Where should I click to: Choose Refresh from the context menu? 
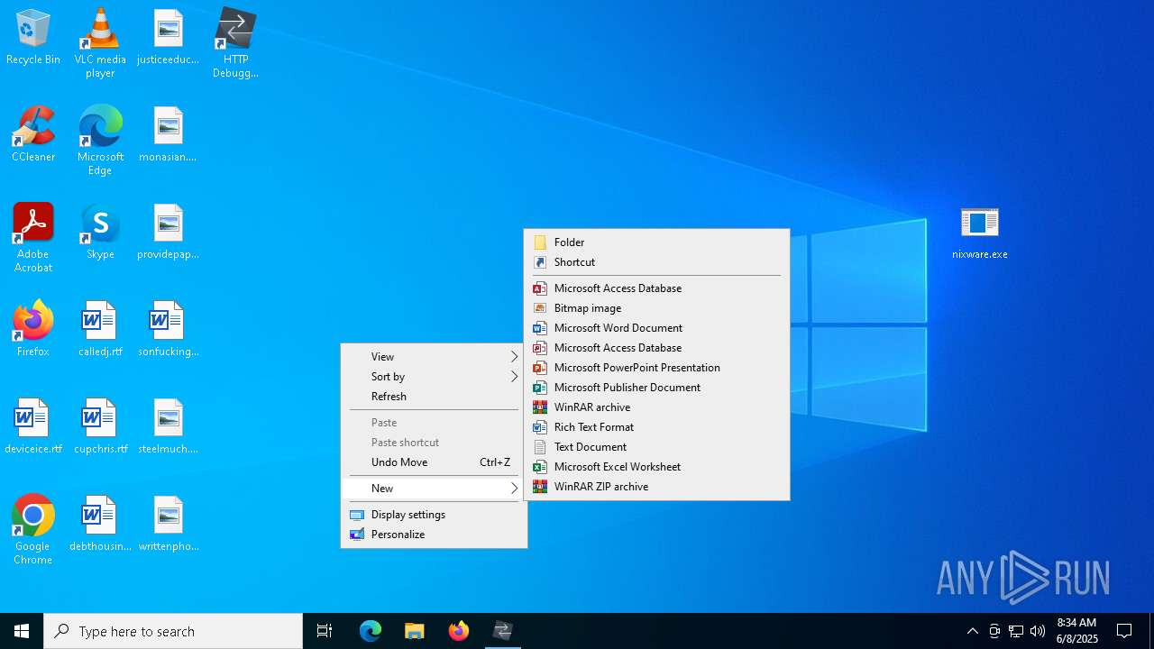435,397
